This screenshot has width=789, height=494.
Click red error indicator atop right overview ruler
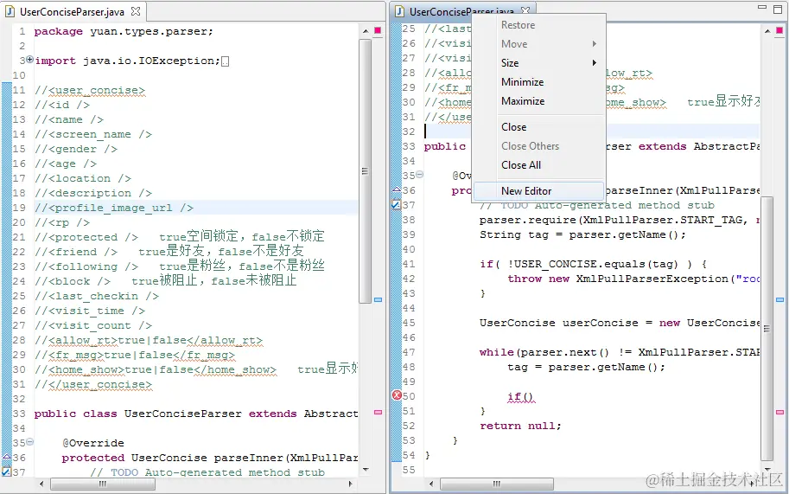[x=779, y=30]
